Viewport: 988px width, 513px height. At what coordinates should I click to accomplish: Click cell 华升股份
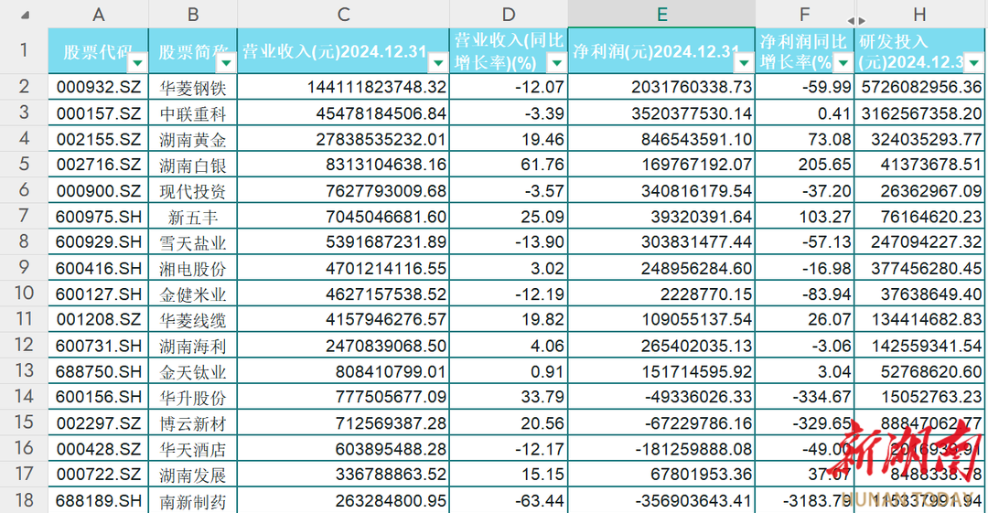click(193, 397)
